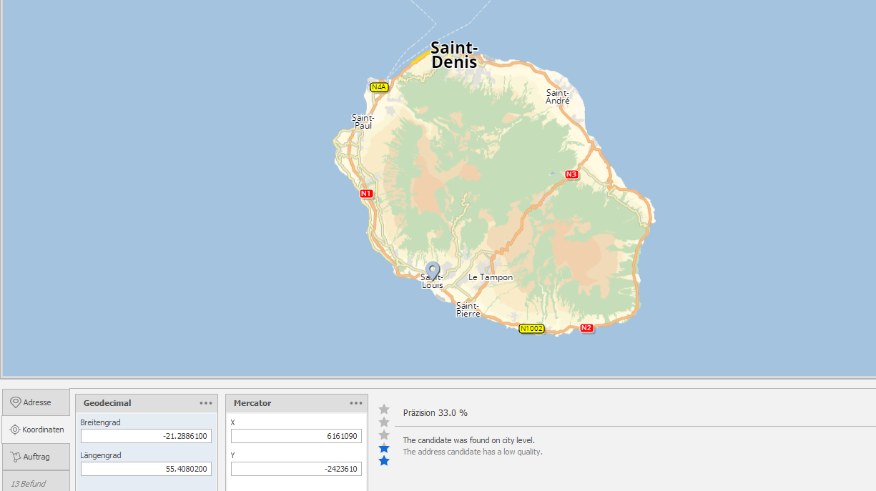Click the Breitengrad input field
876x491 pixels.
(x=146, y=436)
